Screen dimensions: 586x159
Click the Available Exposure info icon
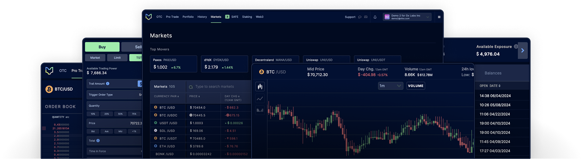coord(516,46)
